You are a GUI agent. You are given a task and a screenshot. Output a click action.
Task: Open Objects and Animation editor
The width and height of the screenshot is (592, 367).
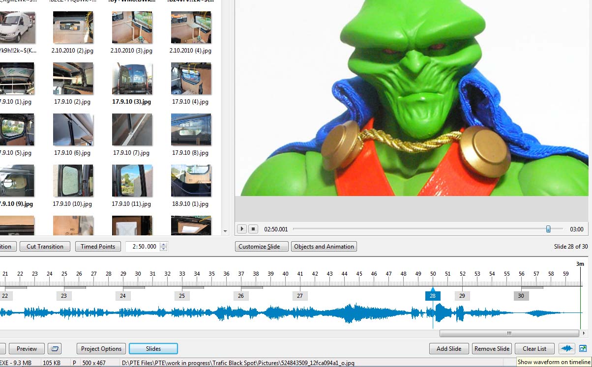(x=324, y=247)
